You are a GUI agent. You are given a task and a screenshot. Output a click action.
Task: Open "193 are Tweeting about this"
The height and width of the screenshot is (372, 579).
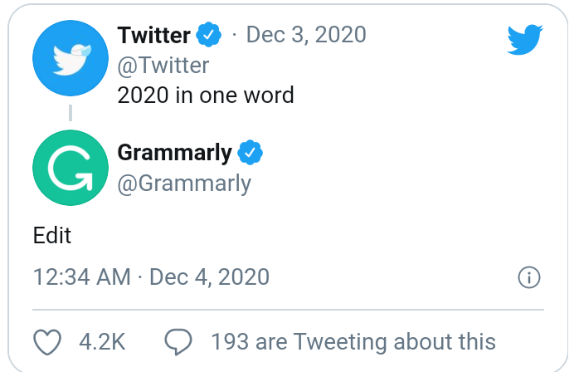pos(353,341)
